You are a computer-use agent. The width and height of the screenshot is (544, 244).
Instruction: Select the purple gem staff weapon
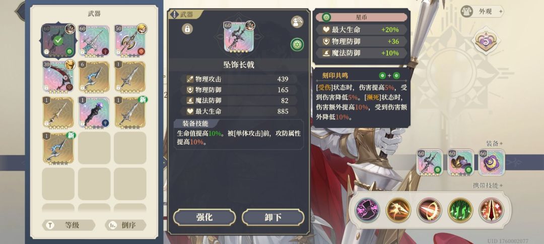pyautogui.click(x=94, y=112)
